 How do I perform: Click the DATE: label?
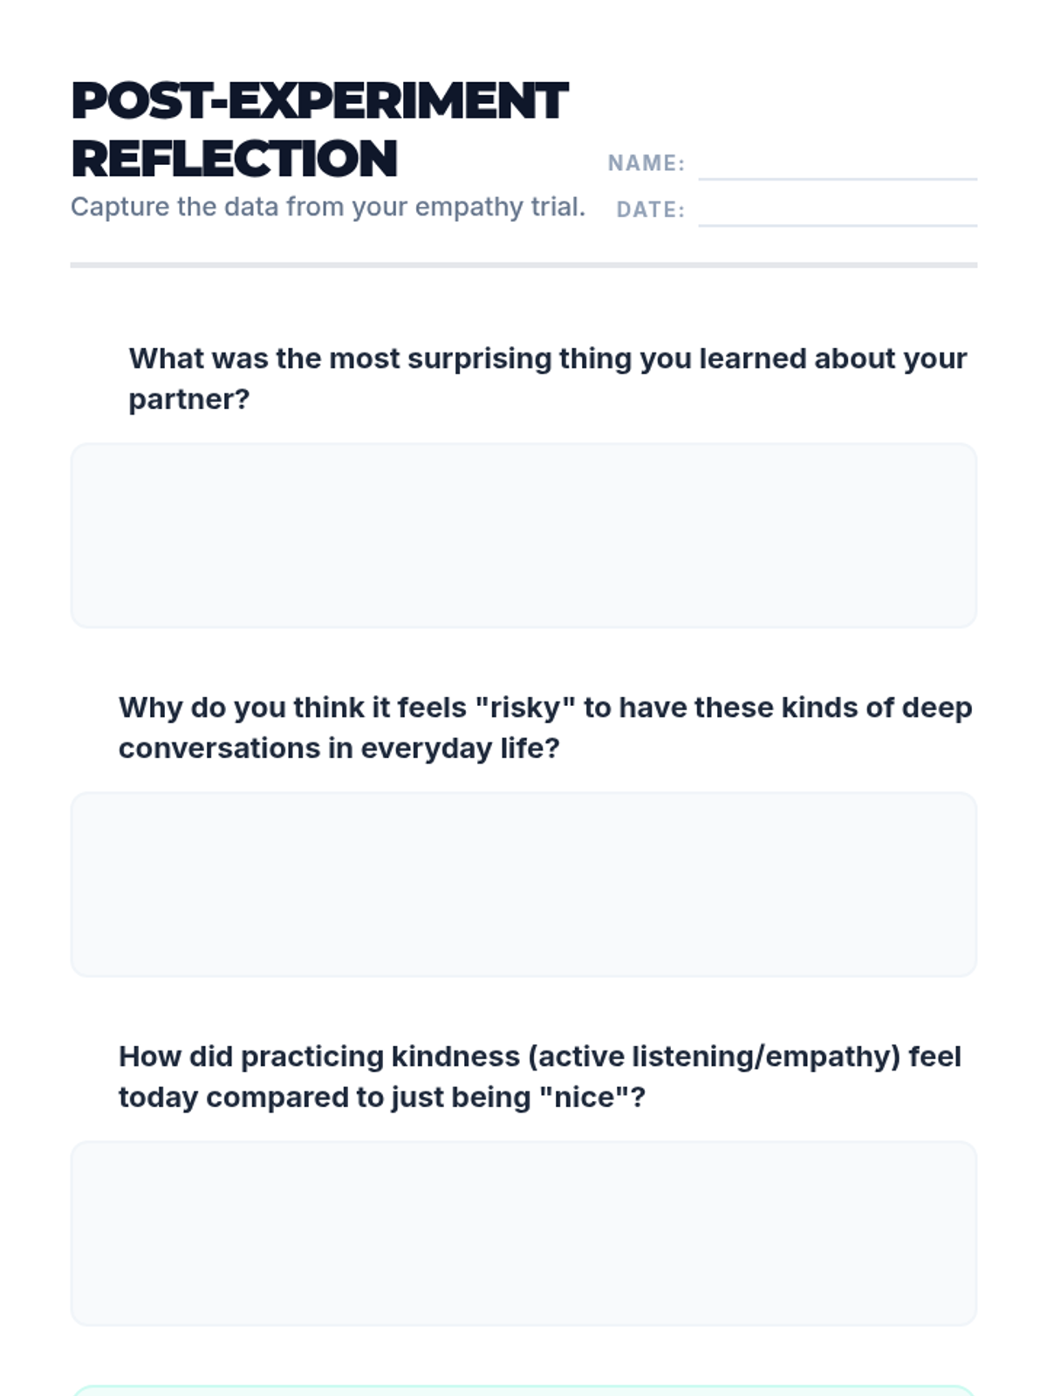[x=650, y=210]
